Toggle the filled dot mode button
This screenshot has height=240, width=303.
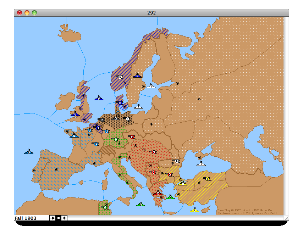(x=59, y=218)
